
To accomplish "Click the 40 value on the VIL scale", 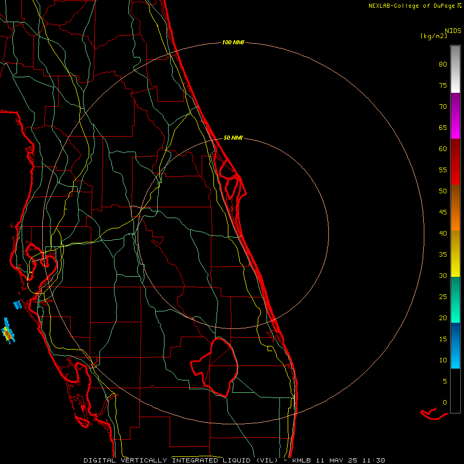I will (x=443, y=234).
